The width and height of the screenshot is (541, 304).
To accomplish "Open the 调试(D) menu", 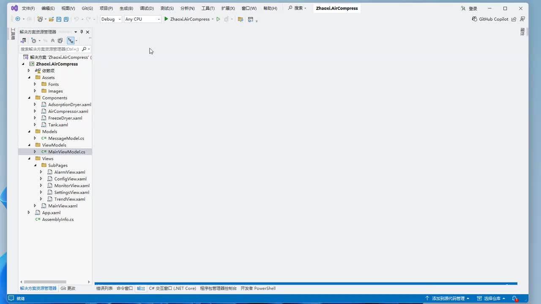I will click(147, 8).
